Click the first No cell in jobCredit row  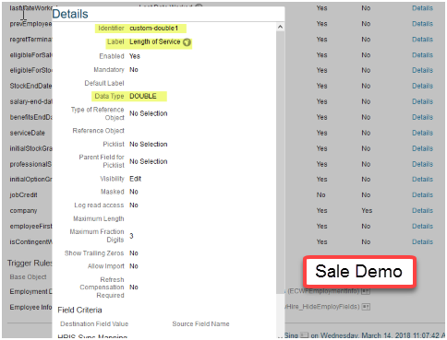320,195
